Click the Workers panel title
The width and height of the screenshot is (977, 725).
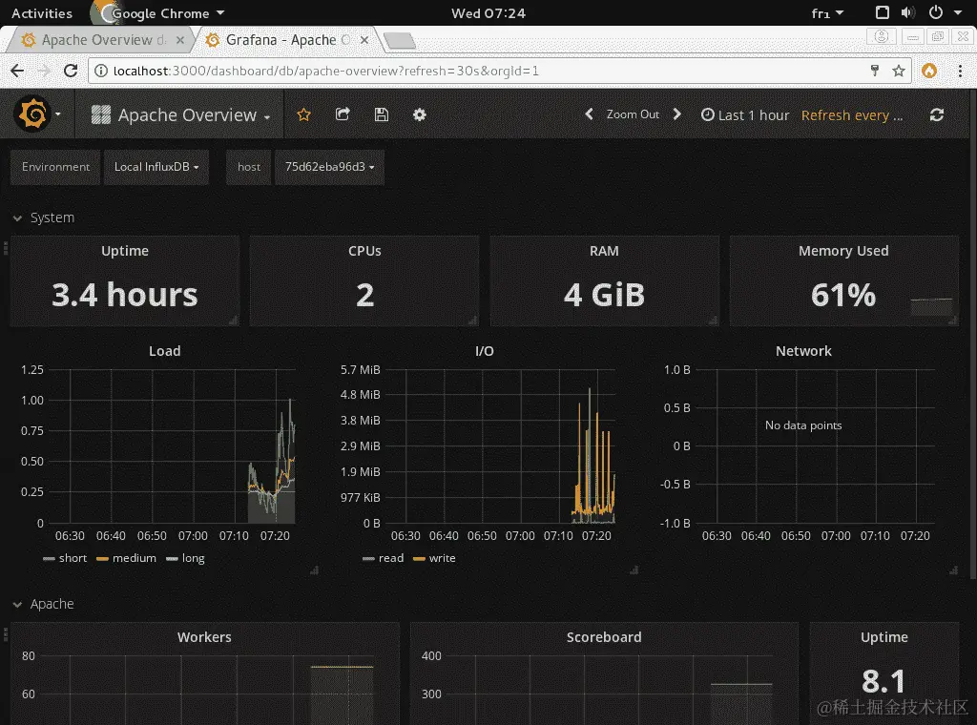[204, 637]
